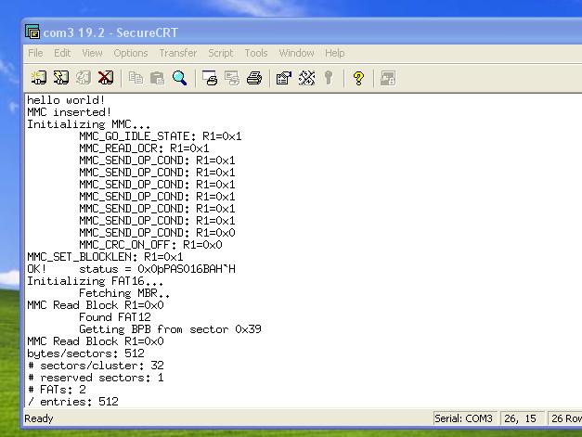Screen dimensions: 582x437
Task: Open the Tools menu
Action: [256, 53]
